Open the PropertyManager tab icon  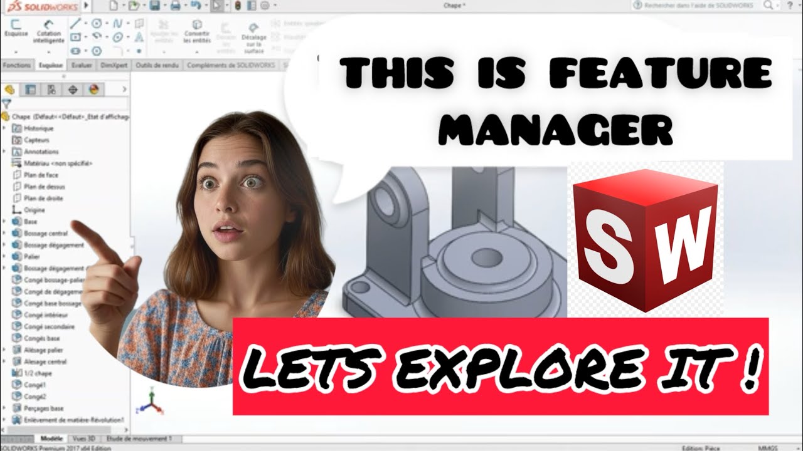point(31,90)
